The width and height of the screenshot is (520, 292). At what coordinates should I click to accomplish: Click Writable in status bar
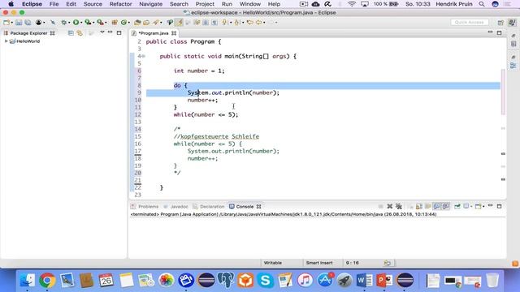(273, 263)
